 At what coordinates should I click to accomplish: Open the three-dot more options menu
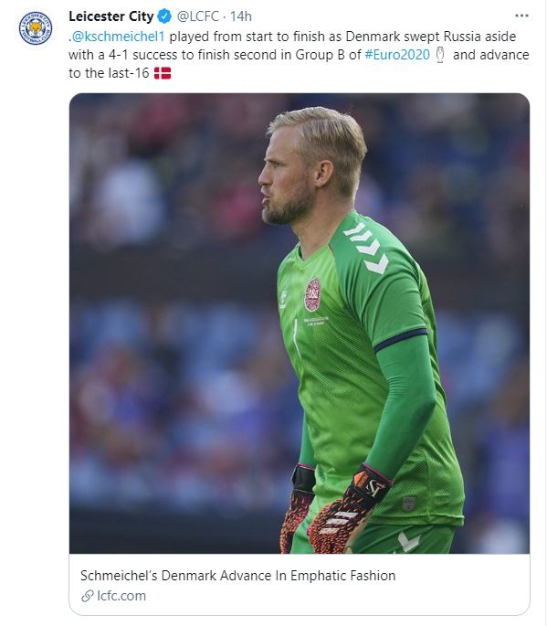pyautogui.click(x=521, y=16)
